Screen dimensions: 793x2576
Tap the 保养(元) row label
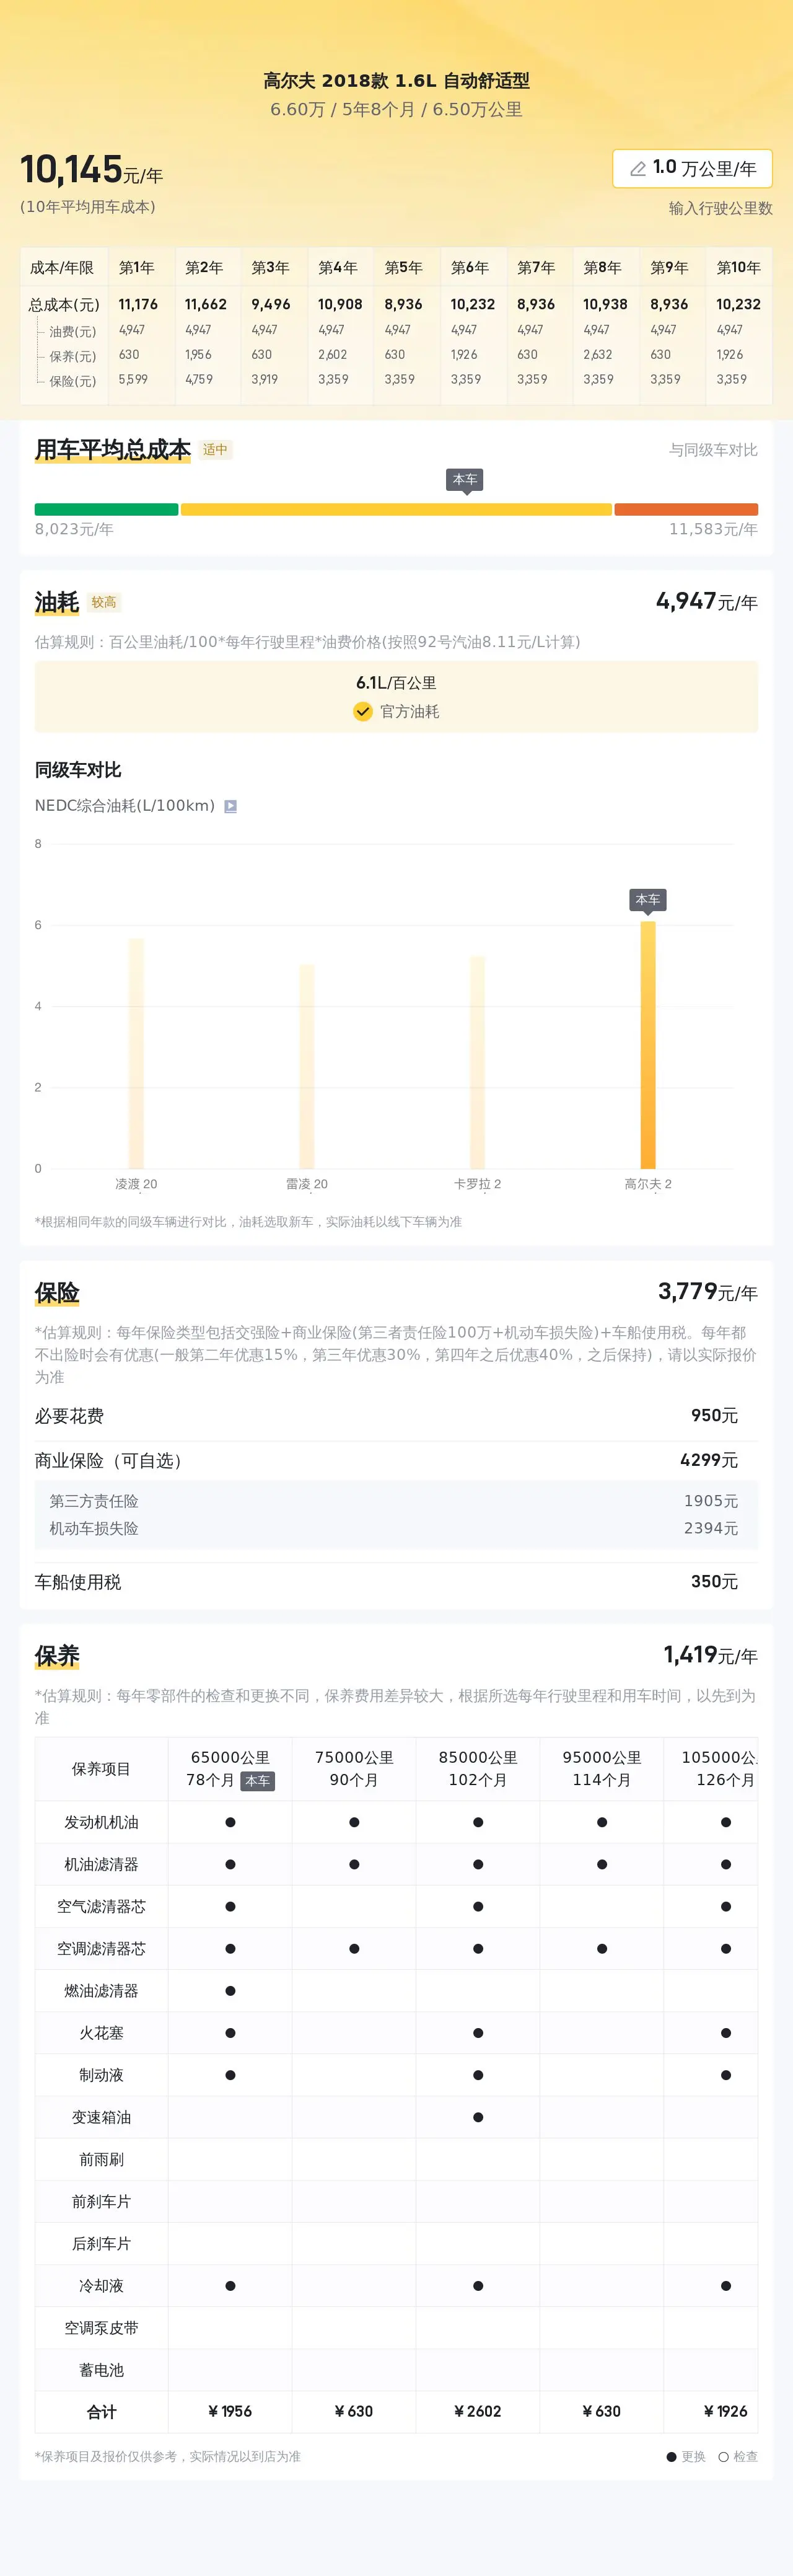[73, 356]
